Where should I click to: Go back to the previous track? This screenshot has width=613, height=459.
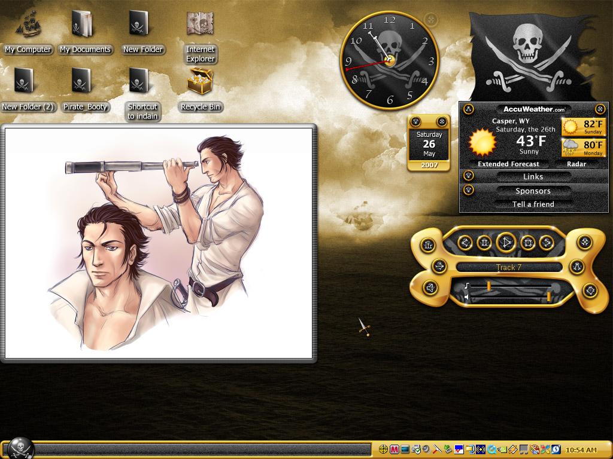click(465, 243)
